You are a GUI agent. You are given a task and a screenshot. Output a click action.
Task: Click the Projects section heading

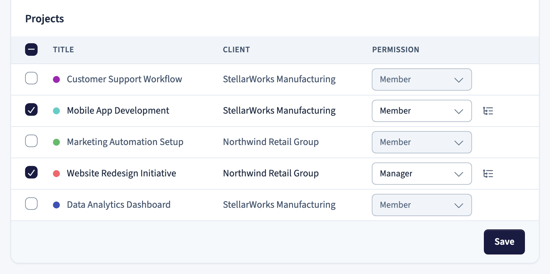point(45,19)
